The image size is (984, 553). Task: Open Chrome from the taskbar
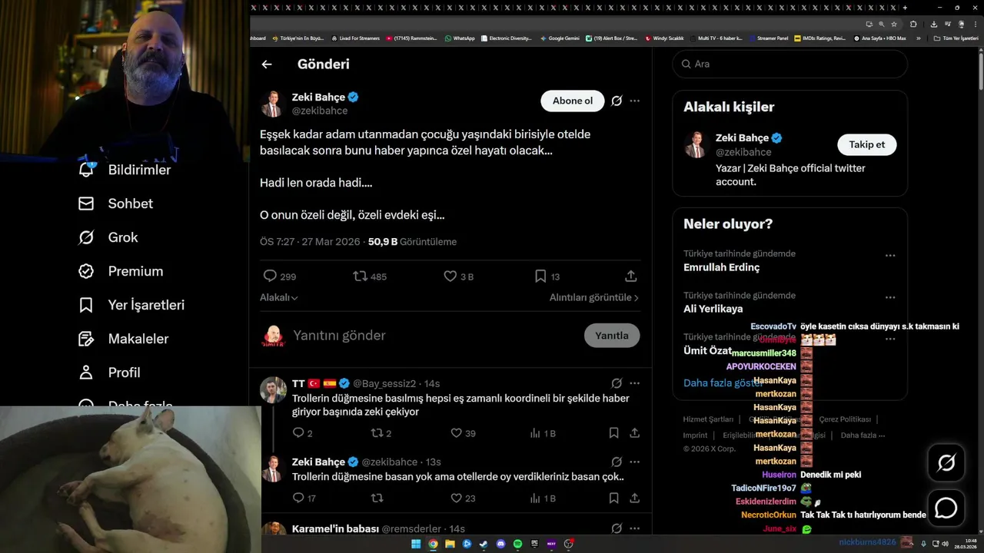(x=433, y=544)
